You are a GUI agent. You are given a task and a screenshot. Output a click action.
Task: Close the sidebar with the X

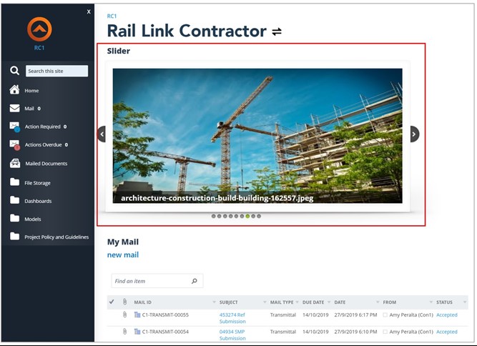click(x=89, y=11)
